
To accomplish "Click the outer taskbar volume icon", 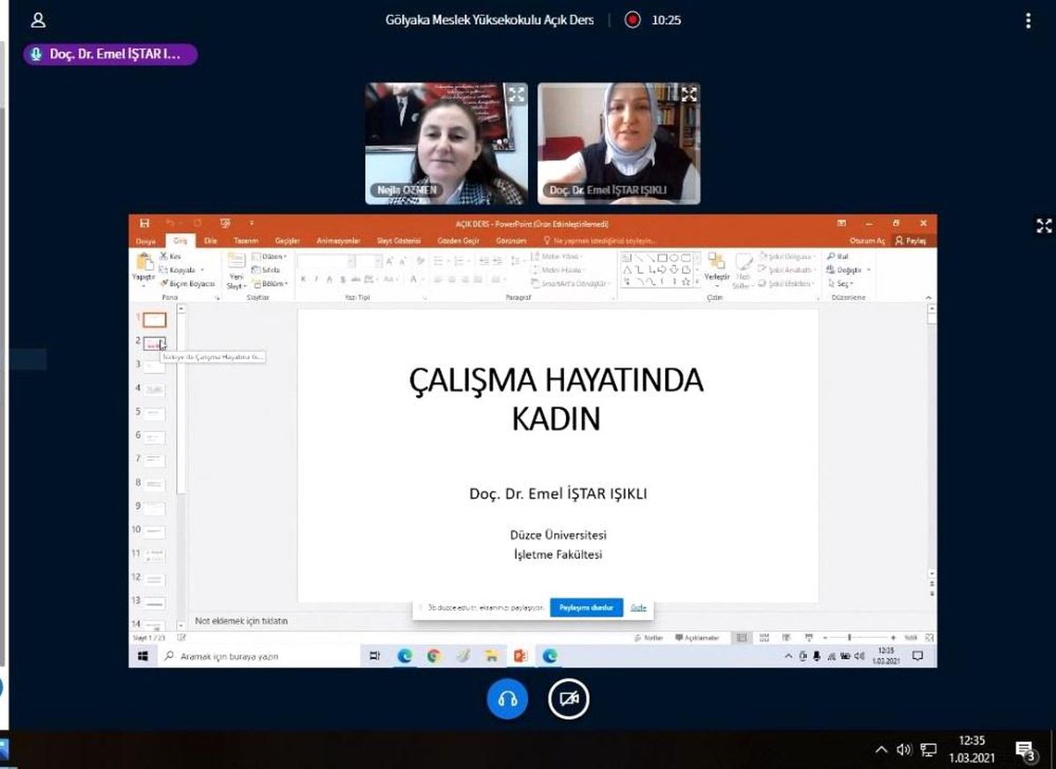I will pos(904,750).
